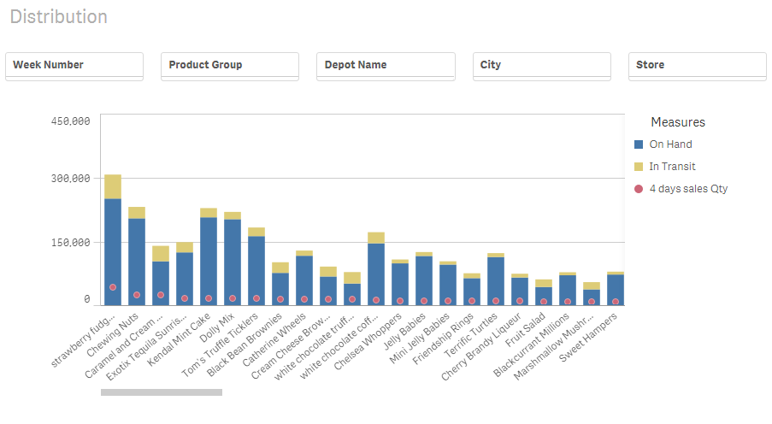
Task: Click the yellow In Transit legend swatch
Action: [638, 167]
